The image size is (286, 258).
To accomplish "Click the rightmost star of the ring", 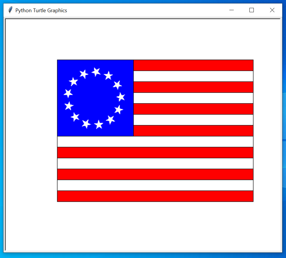I will coord(121,97).
